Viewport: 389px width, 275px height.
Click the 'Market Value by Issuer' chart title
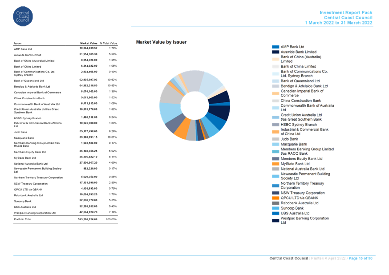161,42
